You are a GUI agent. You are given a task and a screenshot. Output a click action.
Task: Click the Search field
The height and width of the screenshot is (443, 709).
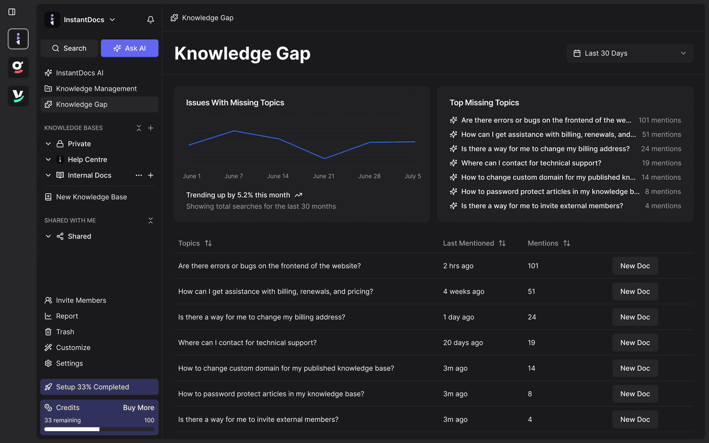(69, 48)
